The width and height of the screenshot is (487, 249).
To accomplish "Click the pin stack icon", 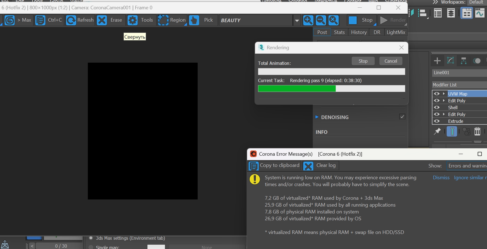I will (x=437, y=132).
